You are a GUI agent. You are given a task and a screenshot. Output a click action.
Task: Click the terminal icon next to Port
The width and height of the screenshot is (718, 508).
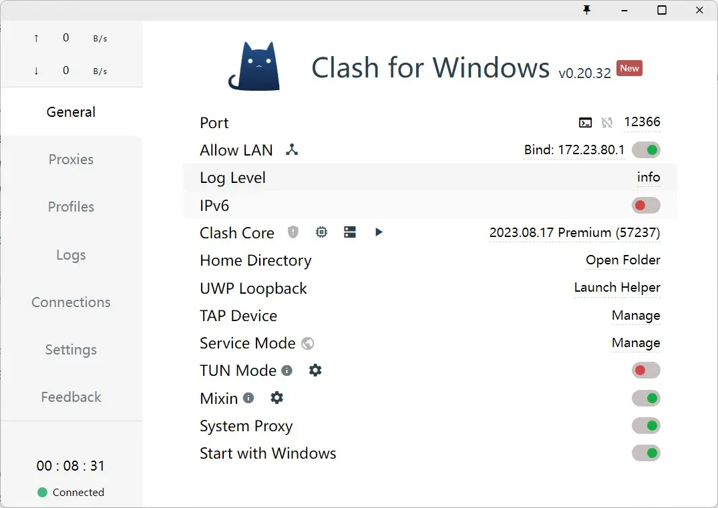coord(585,122)
